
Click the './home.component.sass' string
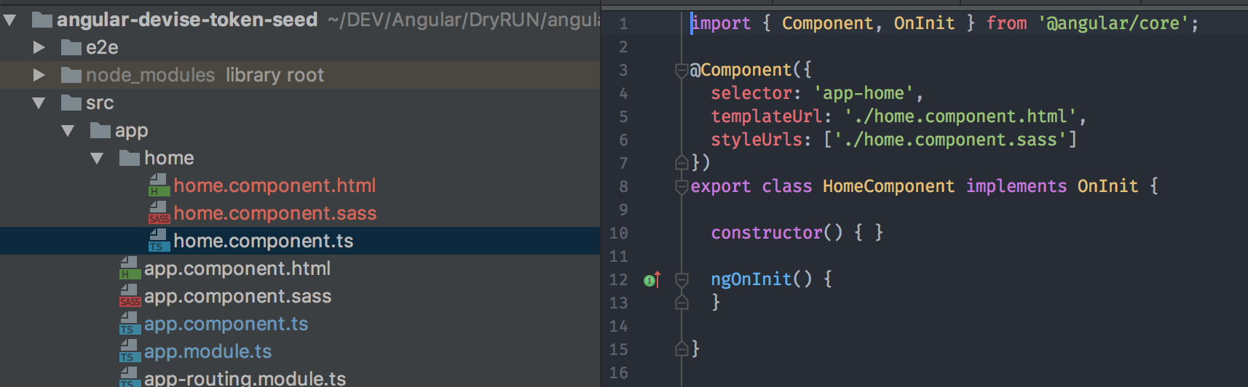coord(949,140)
